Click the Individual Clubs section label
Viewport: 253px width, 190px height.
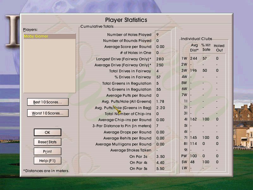click(197, 39)
